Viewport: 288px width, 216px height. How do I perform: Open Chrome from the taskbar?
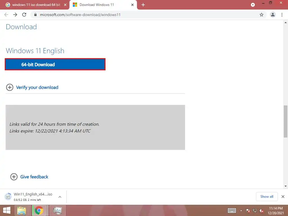click(39, 210)
